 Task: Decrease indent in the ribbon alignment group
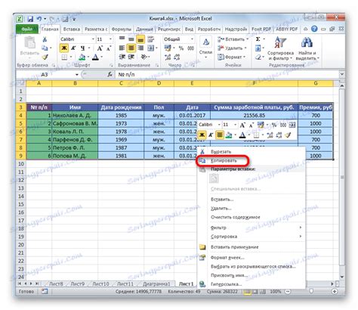point(122,57)
